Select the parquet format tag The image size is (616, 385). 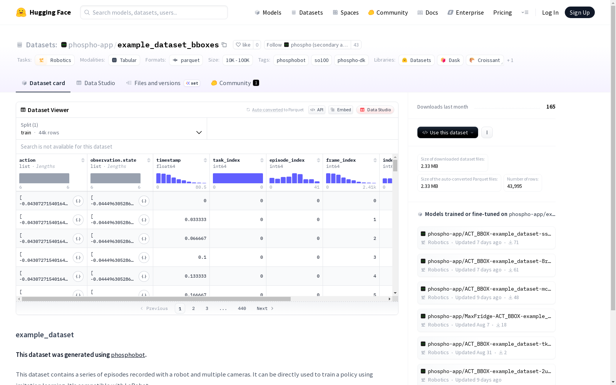tap(186, 60)
